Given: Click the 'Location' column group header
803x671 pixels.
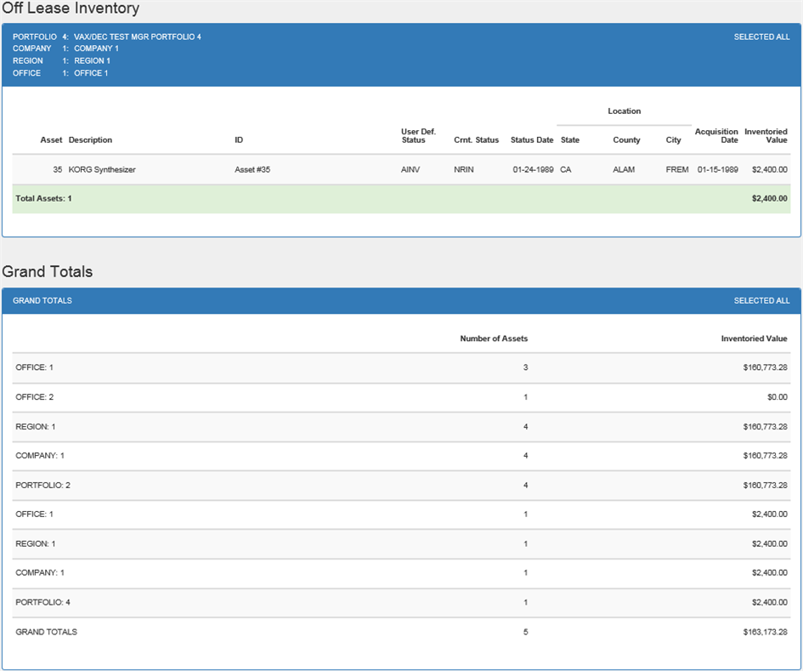Looking at the screenshot, I should pos(624,111).
